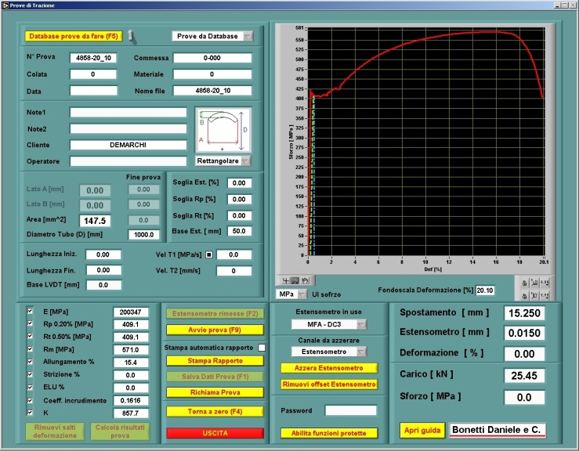Screen dimensions: 579x451
Task: Click the Azzera Estensometro button
Action: (328, 368)
